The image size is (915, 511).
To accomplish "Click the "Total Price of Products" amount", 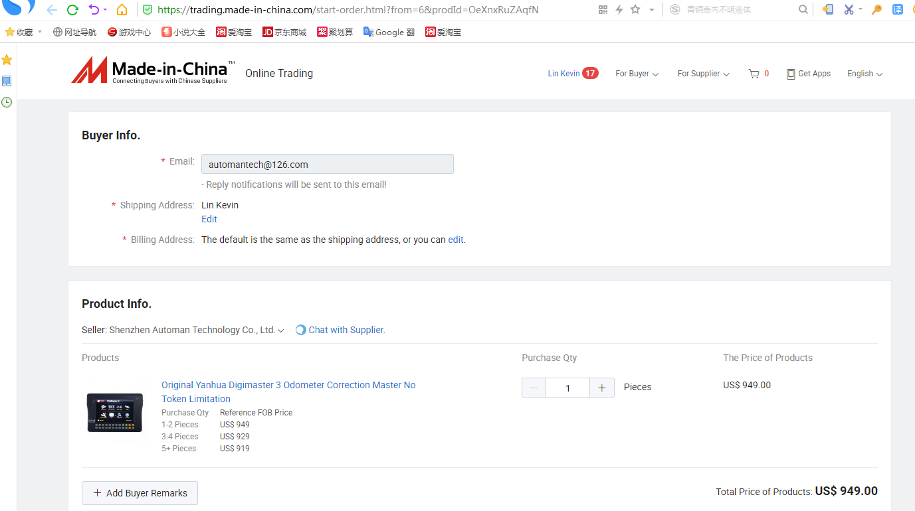I will click(x=847, y=491).
